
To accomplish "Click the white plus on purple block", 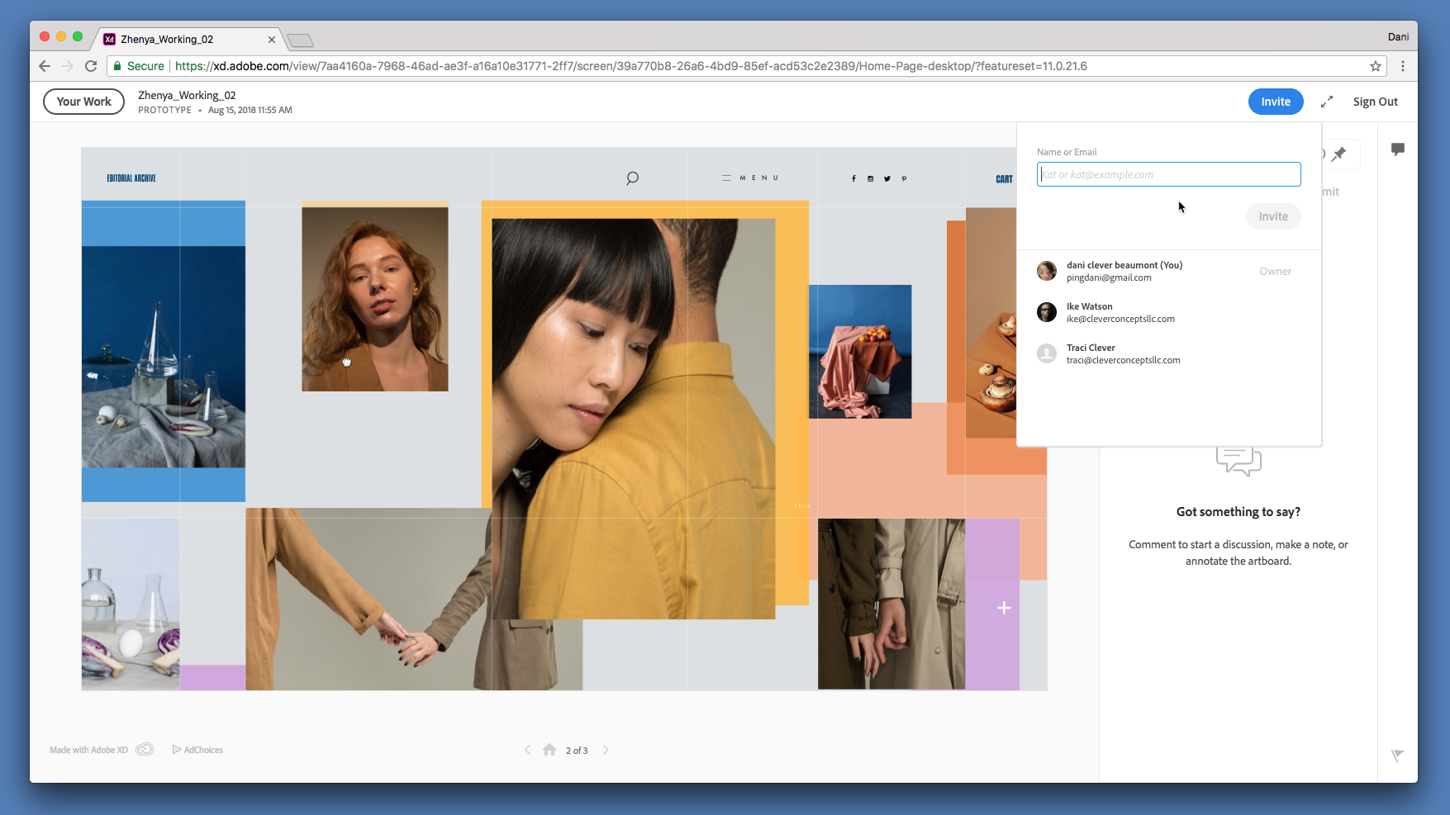I will tap(1004, 608).
